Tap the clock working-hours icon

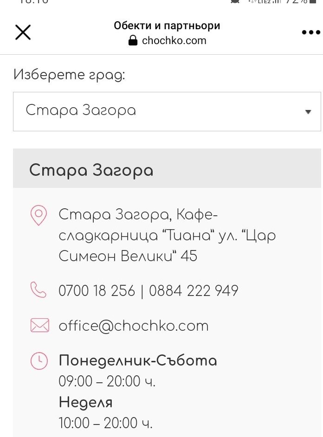tap(39, 361)
